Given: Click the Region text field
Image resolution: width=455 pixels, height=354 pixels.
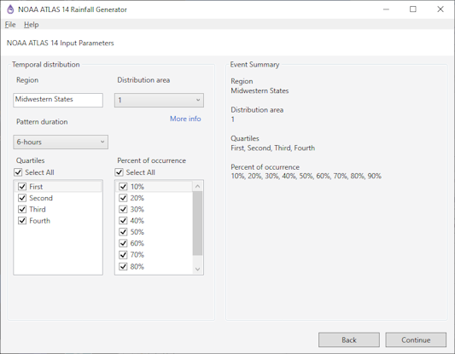Looking at the screenshot, I should [x=58, y=100].
